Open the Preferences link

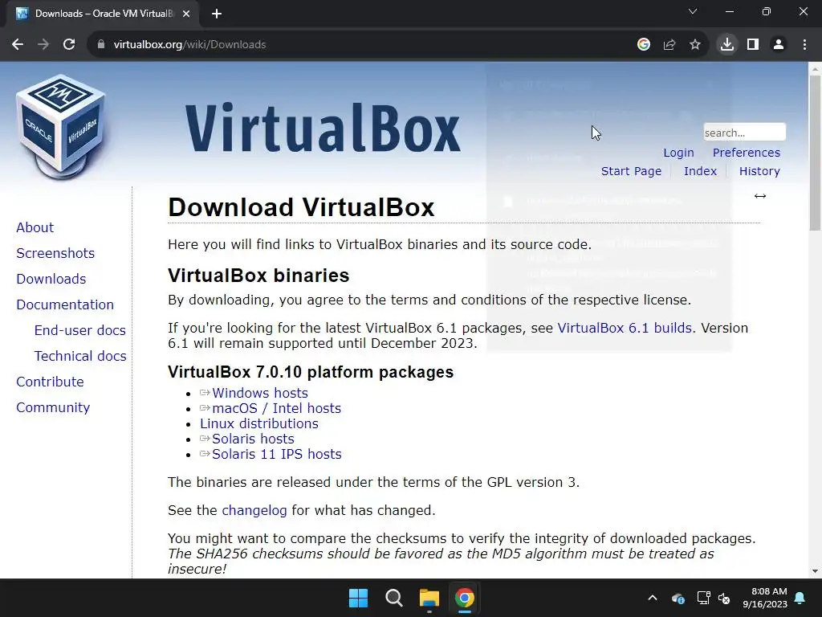click(x=746, y=153)
